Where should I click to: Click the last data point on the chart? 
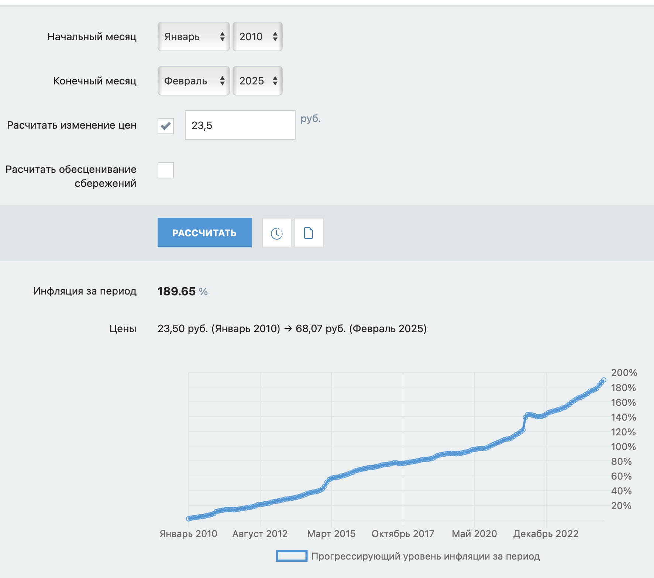(603, 380)
